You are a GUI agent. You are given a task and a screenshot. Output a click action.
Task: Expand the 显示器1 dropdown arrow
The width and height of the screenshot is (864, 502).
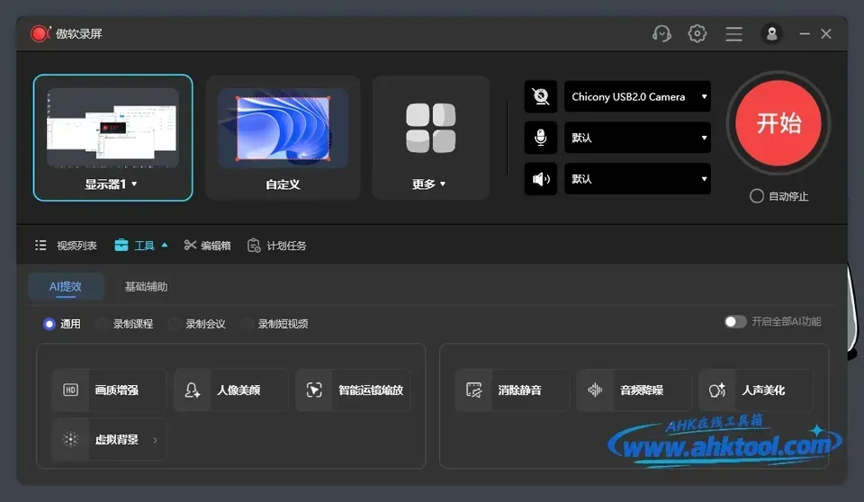coord(134,184)
